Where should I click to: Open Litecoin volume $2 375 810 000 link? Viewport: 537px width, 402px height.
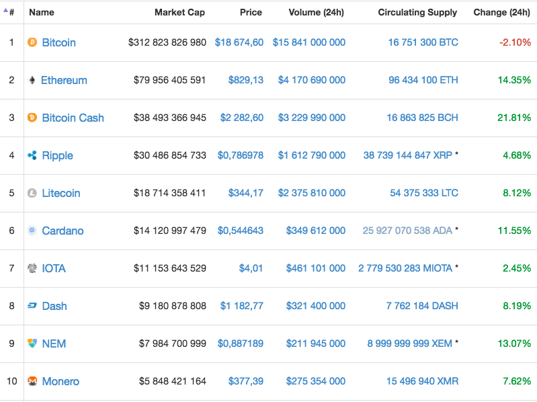312,193
